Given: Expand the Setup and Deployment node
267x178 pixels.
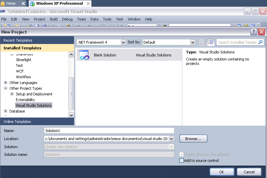Looking at the screenshot, I should (12, 94).
